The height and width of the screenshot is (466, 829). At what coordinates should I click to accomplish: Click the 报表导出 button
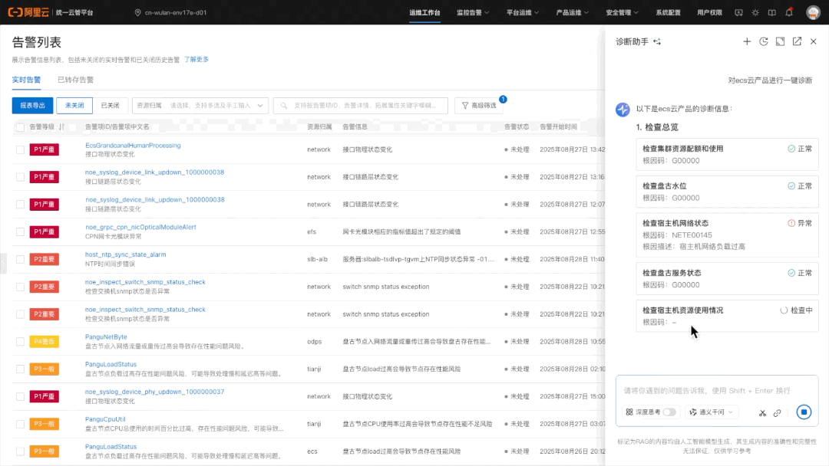(33, 106)
